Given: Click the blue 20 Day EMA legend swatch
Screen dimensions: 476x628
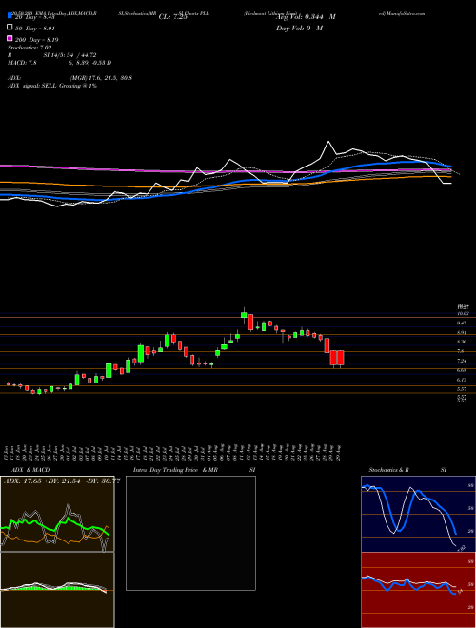Looking at the screenshot, I should [x=10, y=16].
